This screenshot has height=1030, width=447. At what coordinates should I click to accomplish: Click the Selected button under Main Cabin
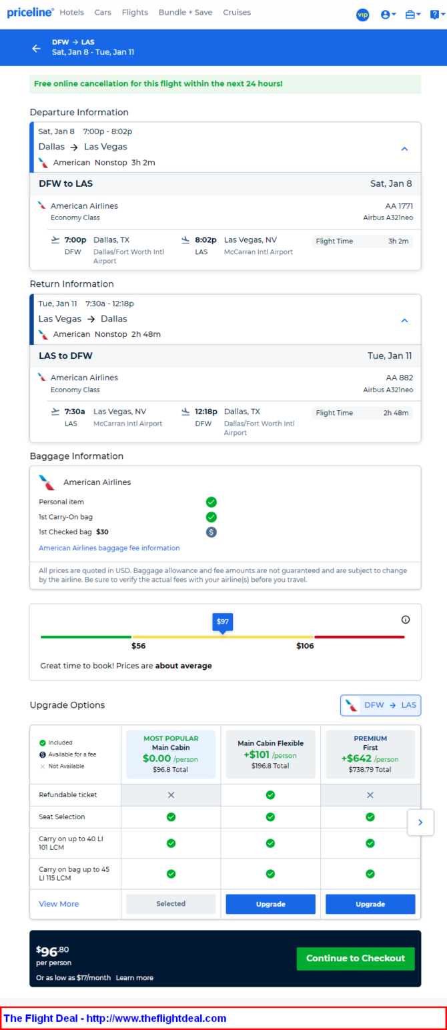[171, 904]
